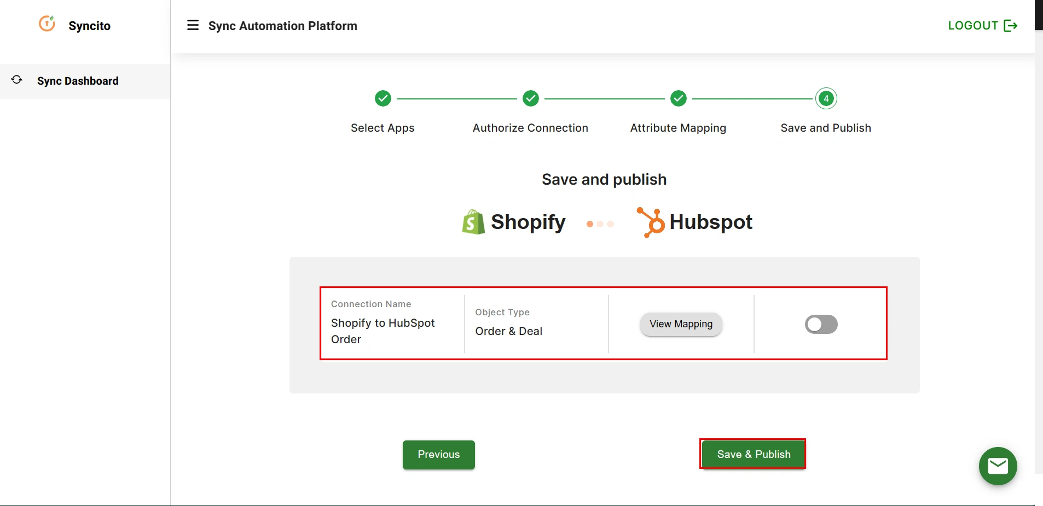This screenshot has width=1043, height=506.
Task: Click the Authorize Connection completed check circle
Action: [530, 98]
